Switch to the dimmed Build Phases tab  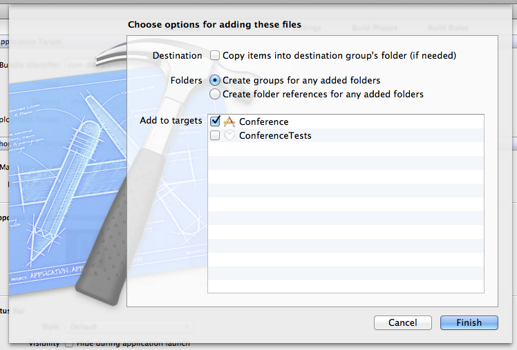375,28
